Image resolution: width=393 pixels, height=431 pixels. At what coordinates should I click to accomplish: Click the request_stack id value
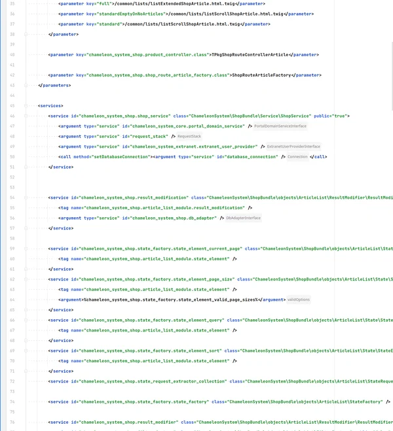149,136
